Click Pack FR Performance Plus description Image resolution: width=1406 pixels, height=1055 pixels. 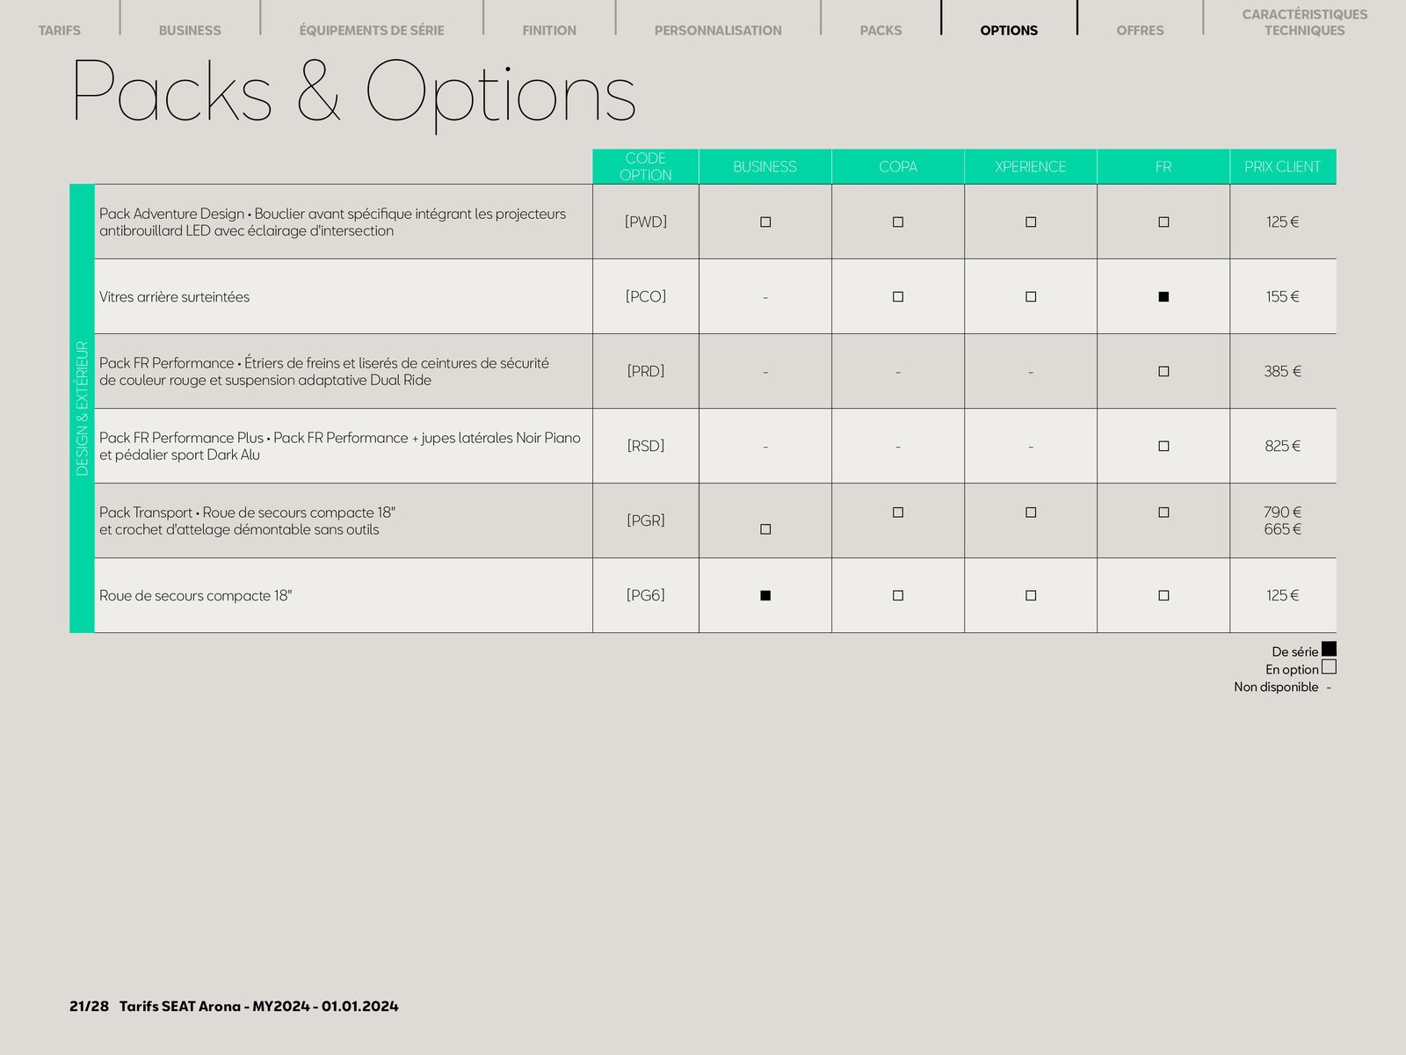pos(340,447)
